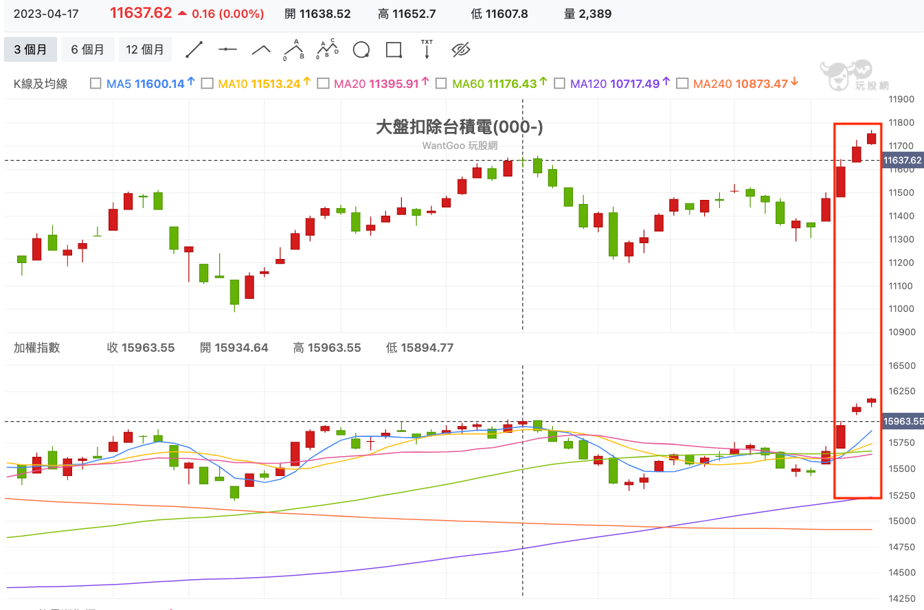Switch chart to 6 個月 range
This screenshot has width=924, height=610.
click(x=88, y=49)
